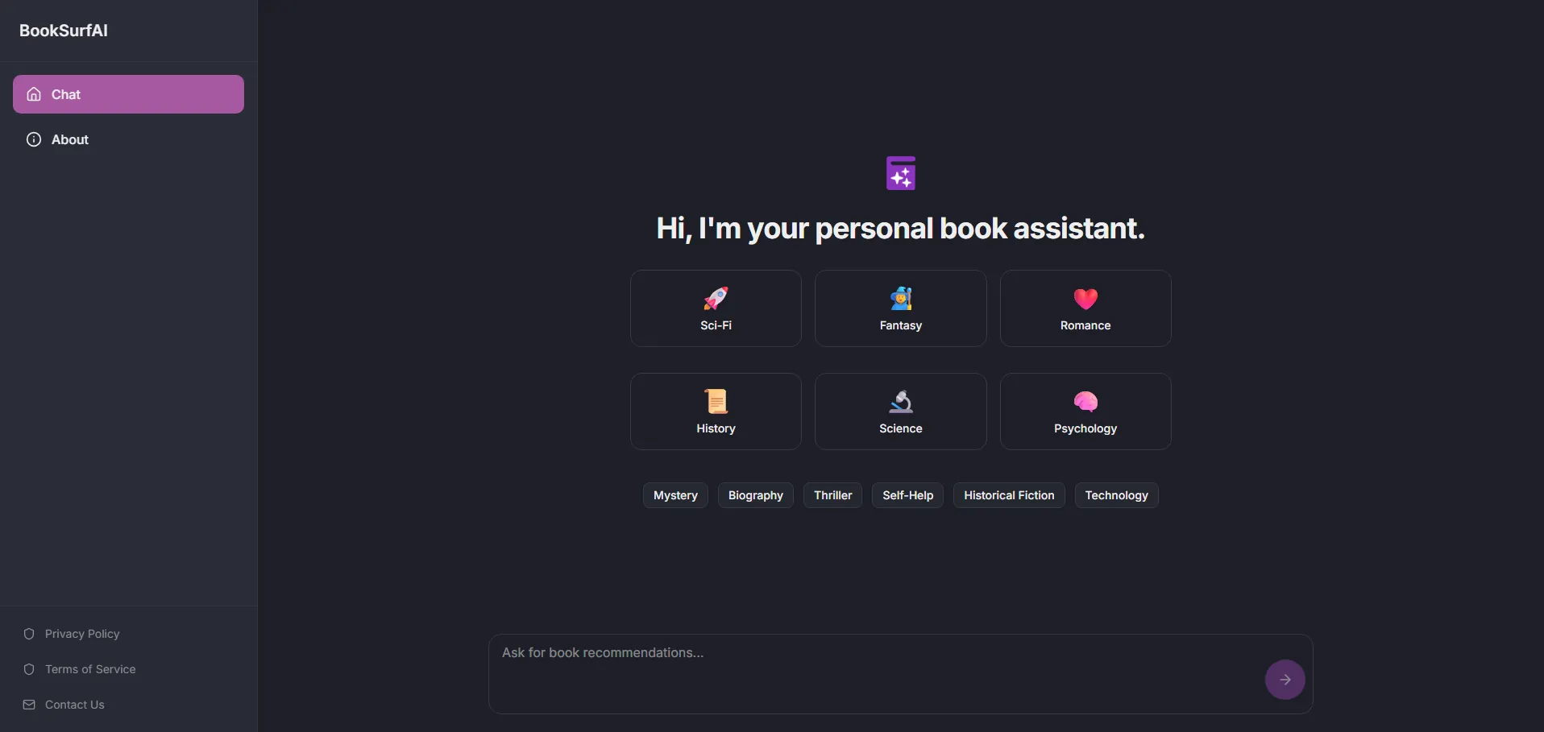Click the Technology genre chip

pos(1116,495)
